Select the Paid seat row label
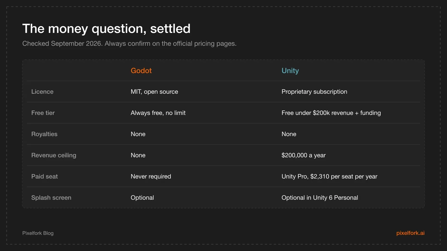 click(44, 176)
